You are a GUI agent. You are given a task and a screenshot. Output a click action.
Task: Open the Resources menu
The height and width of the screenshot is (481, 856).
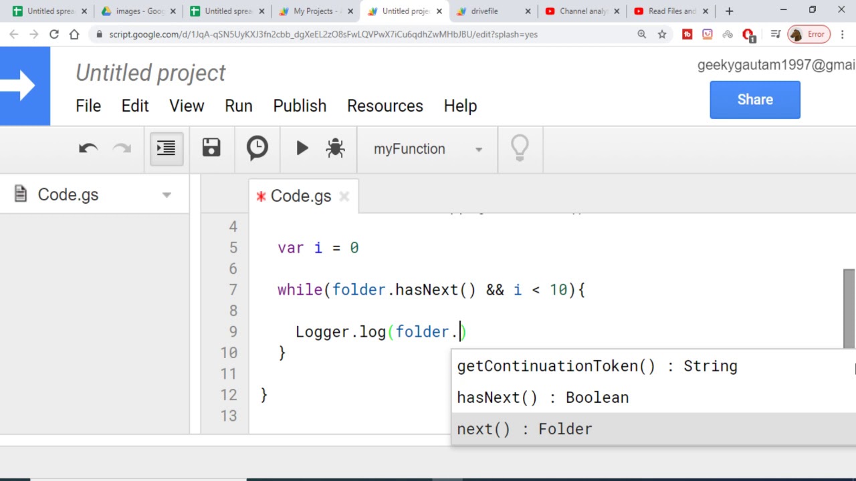(385, 106)
